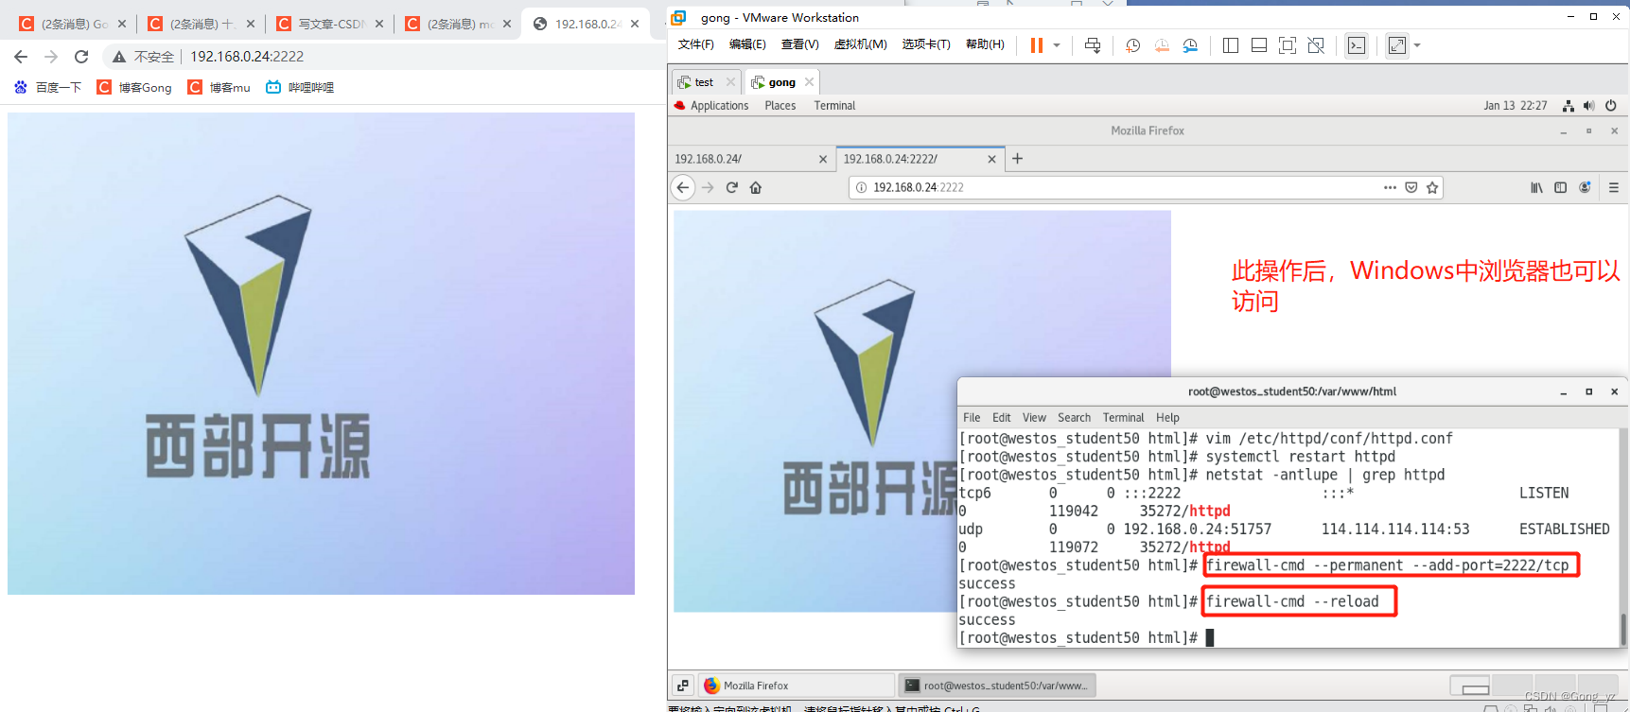
Task: Open VMware 虚拟机(M) menu
Action: [x=860, y=44]
